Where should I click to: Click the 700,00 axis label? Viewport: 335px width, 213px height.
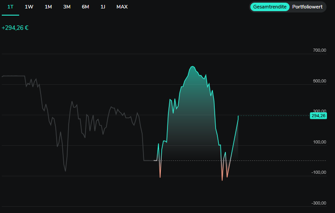319,50
